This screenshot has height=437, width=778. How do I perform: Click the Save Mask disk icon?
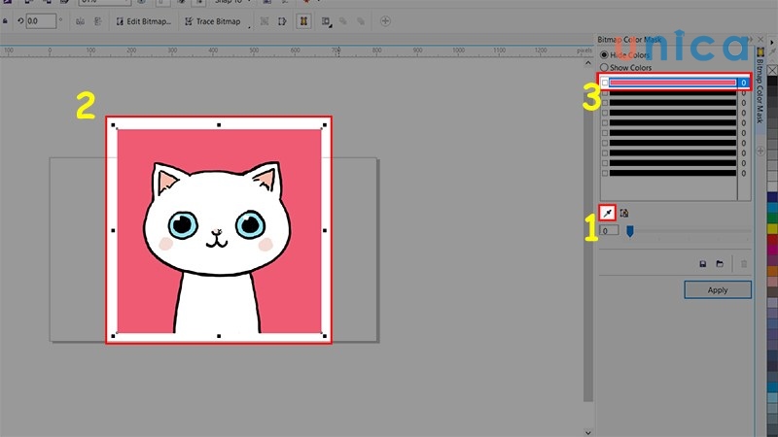pos(702,263)
